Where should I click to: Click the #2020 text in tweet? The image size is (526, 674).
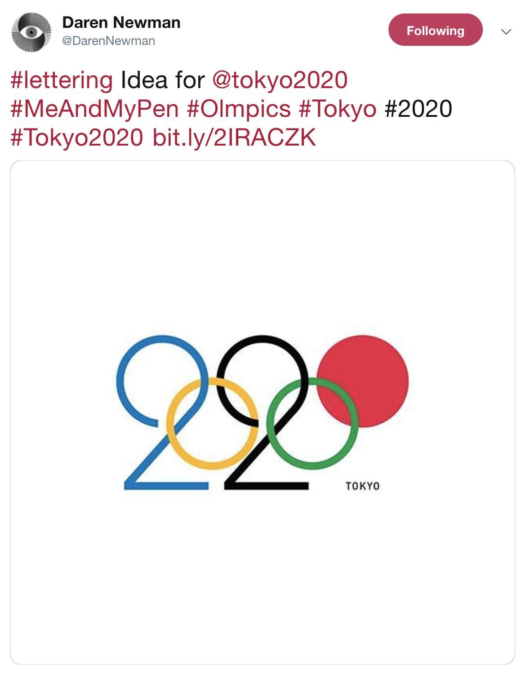coord(419,109)
